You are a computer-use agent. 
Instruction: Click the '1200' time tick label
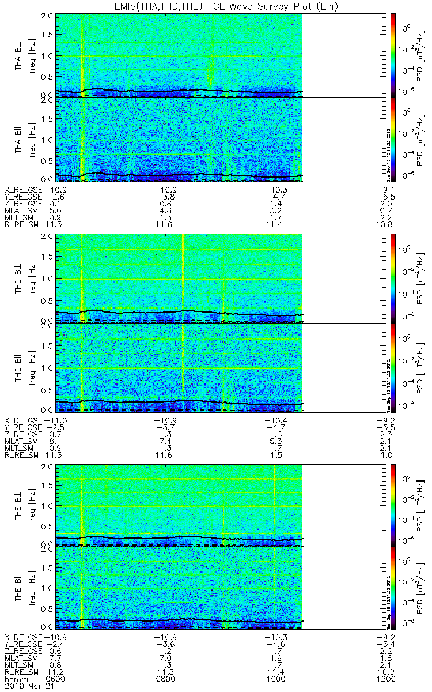coord(386,680)
